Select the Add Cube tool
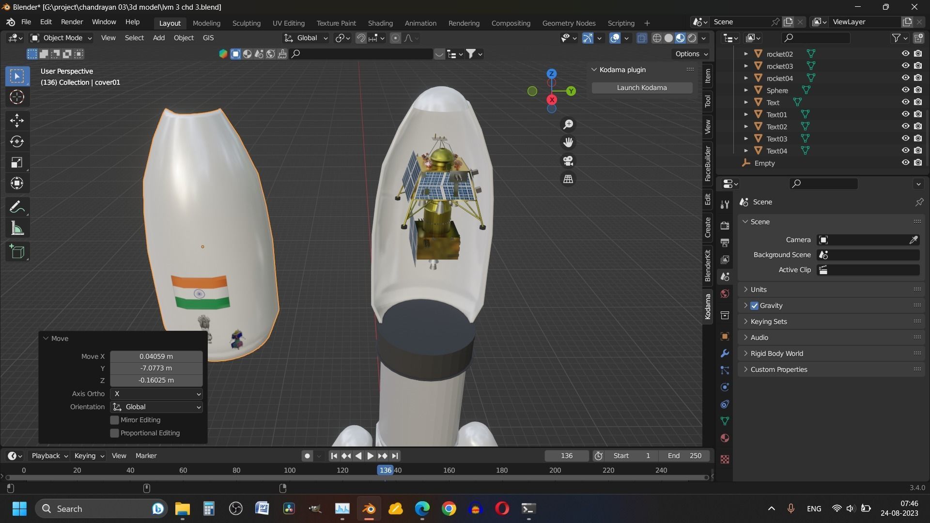Screen dimensions: 930x523 pos(17,251)
